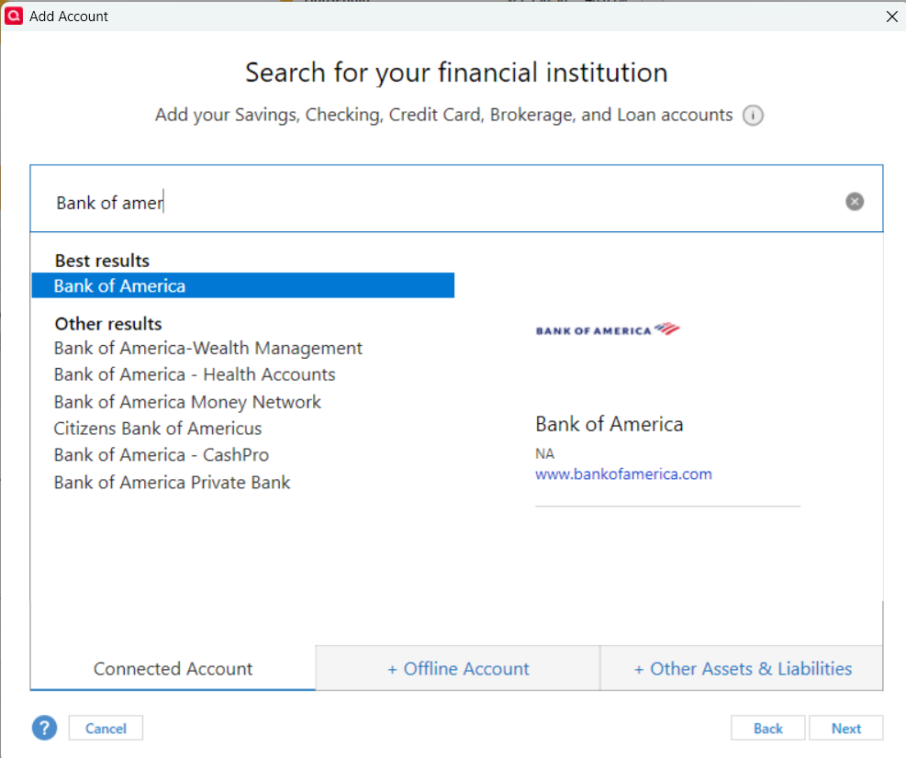Screen dimensions: 906x758
Task: Open the + Other Assets & Liabilities tab
Action: pos(742,668)
